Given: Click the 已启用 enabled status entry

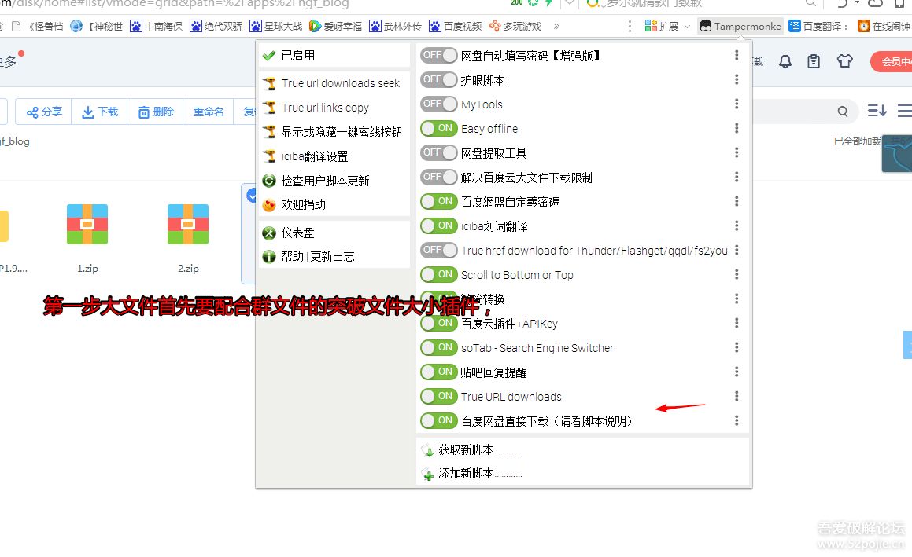Looking at the screenshot, I should coord(334,55).
